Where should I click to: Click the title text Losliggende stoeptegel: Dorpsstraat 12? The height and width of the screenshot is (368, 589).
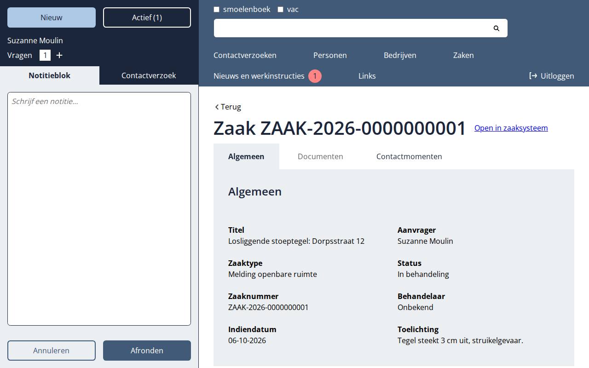[296, 241]
